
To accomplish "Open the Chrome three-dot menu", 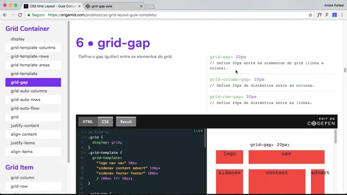I will point(342,15).
